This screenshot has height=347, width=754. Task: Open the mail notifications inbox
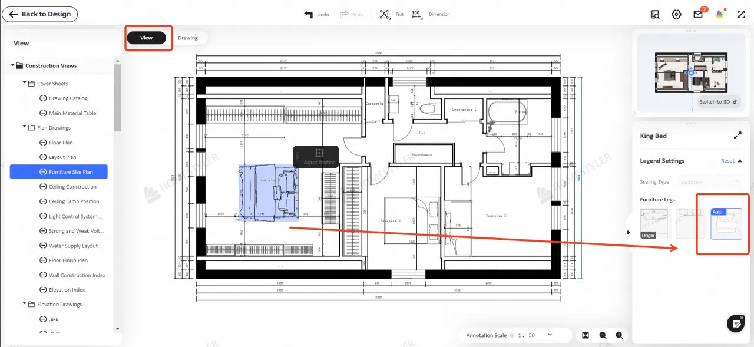click(x=698, y=14)
